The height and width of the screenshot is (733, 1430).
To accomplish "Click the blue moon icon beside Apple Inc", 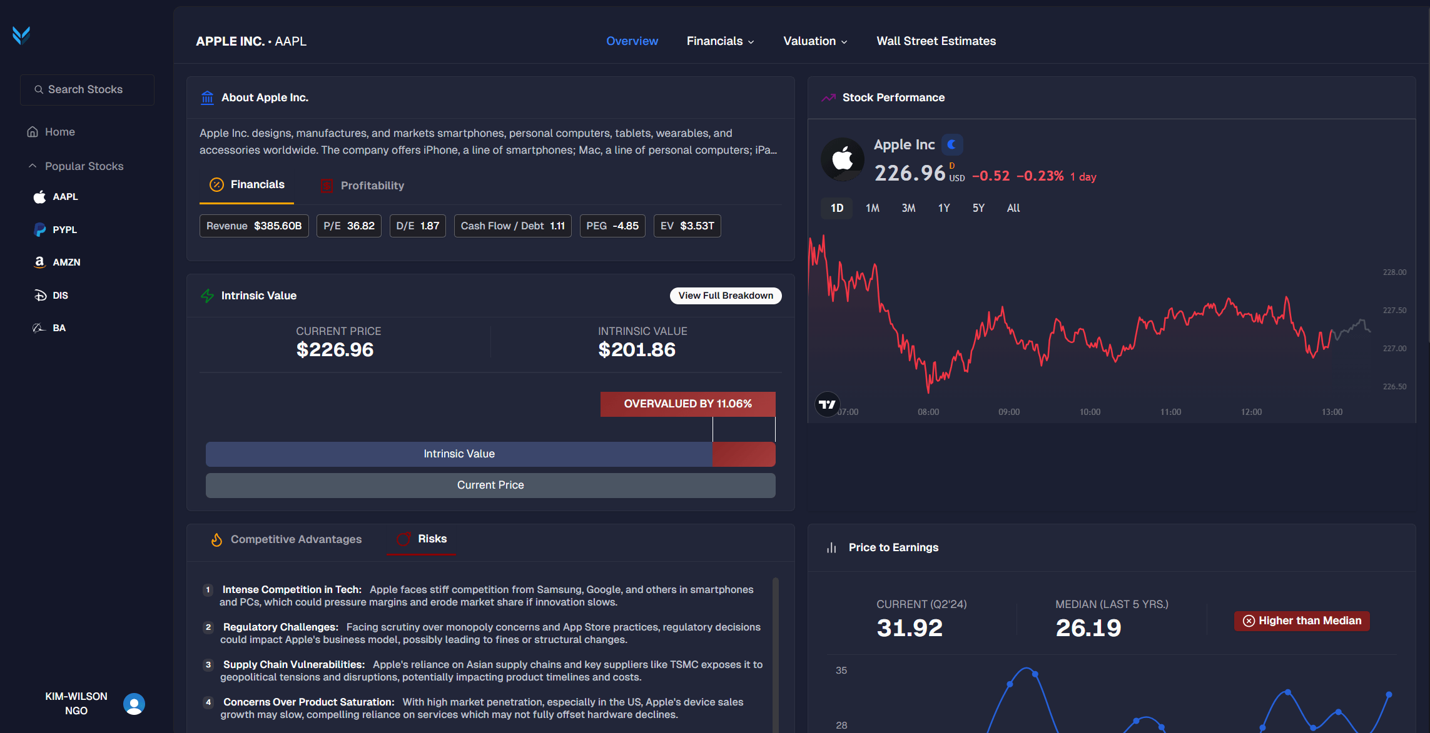I will coord(952,145).
